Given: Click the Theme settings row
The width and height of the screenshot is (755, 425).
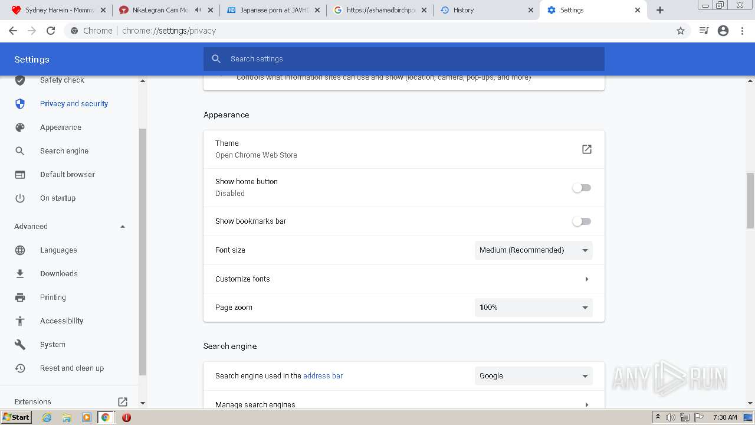Looking at the screenshot, I should 404,149.
